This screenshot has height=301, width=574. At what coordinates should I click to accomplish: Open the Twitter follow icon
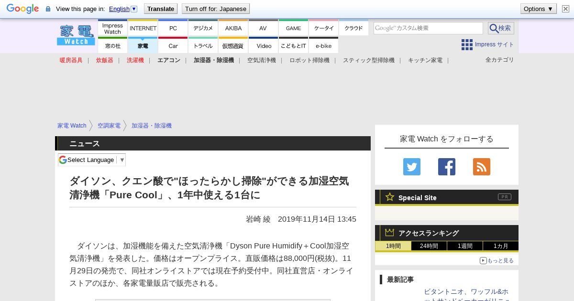[412, 167]
